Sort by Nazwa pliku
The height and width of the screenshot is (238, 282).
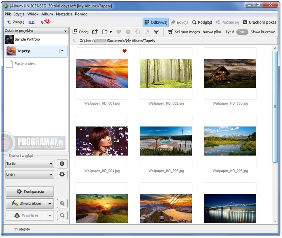[212, 32]
